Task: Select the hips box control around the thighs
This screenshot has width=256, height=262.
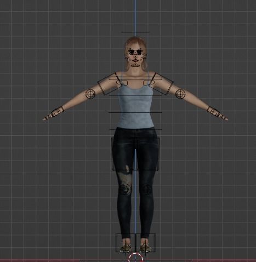Action: pos(135,154)
